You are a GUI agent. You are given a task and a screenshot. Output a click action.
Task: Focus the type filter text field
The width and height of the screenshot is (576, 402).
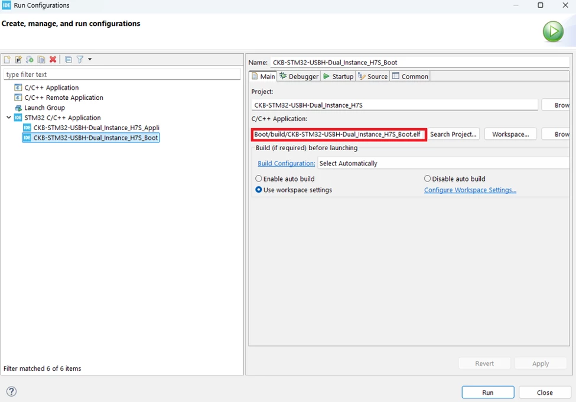click(x=122, y=74)
